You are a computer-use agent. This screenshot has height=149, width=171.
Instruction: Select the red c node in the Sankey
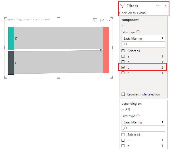pyautogui.click(x=106, y=50)
